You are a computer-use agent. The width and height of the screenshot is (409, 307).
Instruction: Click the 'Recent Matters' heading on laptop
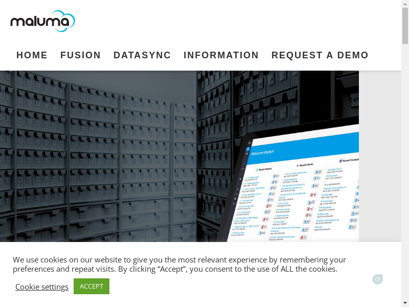pos(267,168)
